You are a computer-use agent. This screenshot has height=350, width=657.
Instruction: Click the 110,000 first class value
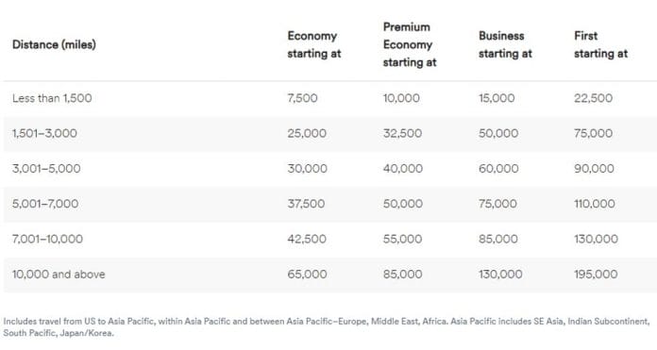595,204
